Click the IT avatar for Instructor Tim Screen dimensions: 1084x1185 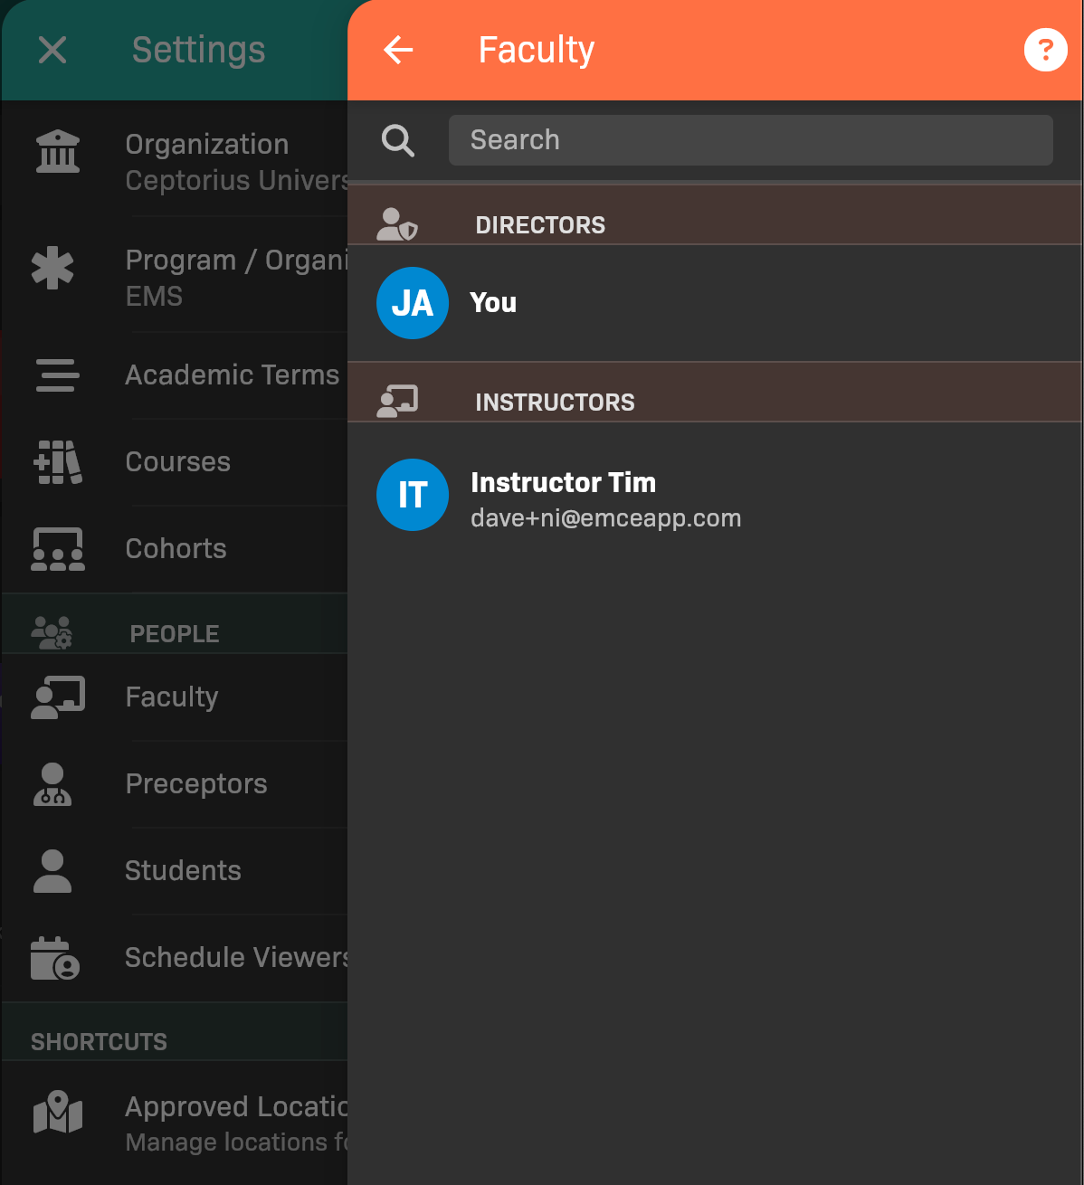413,495
